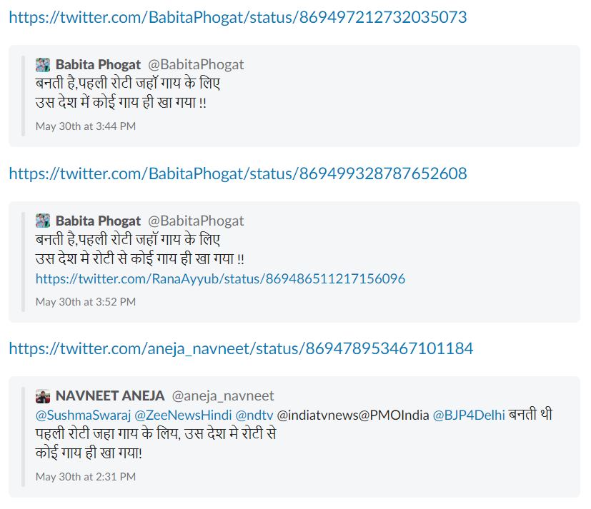Image resolution: width=591 pixels, height=509 pixels.
Task: Open @BabitaPhogat handle in first tweet
Action: click(196, 65)
